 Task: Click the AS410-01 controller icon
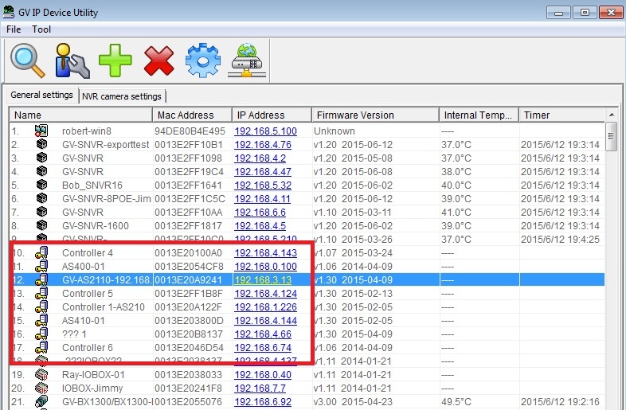coord(41,321)
